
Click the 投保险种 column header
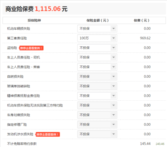tap(34, 21)
